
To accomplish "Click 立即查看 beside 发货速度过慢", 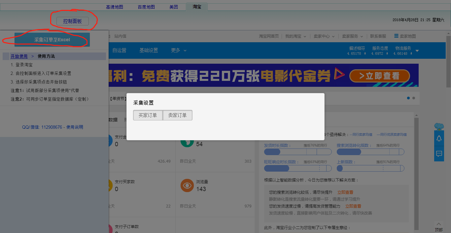I will point(353,206).
